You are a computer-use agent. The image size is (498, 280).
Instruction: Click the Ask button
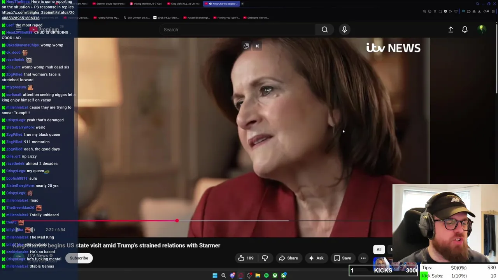click(316, 258)
